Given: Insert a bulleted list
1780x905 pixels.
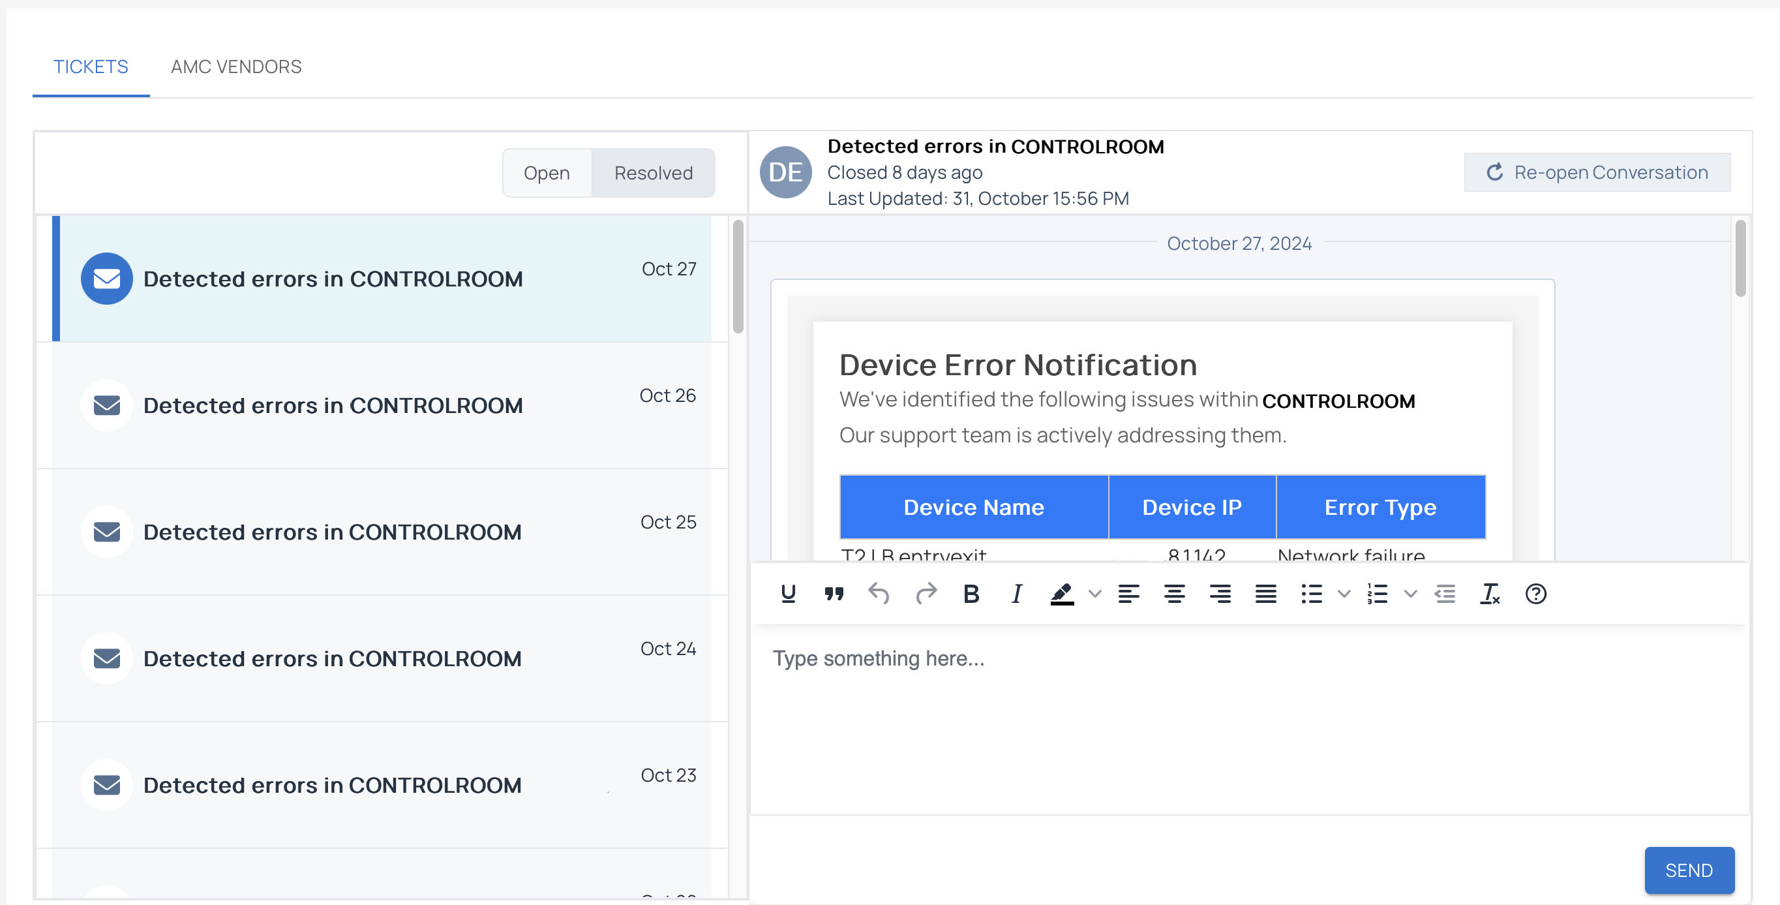Looking at the screenshot, I should point(1311,594).
